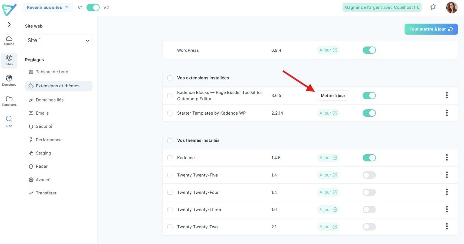Open the Clouds section
This screenshot has height=244, width=464.
9,41
